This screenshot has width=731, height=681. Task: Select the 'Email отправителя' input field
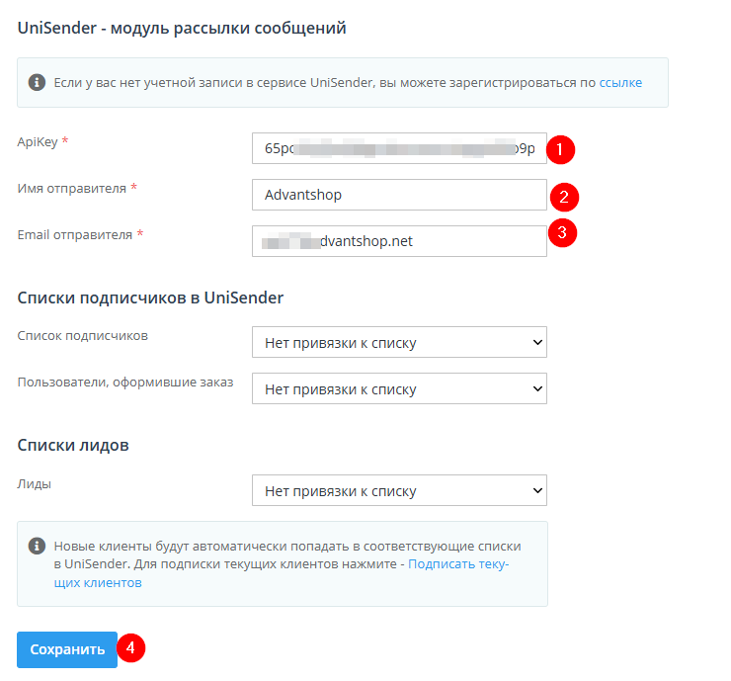click(x=399, y=240)
